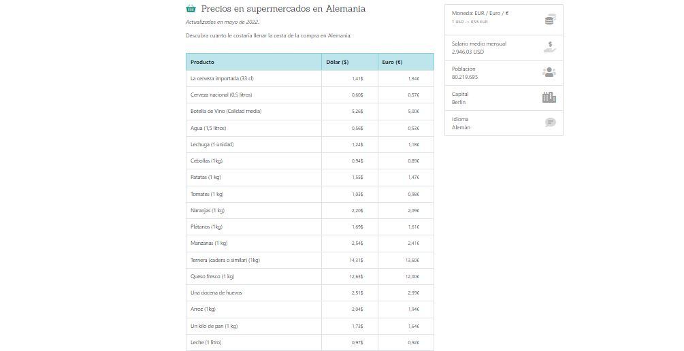
Task: Select Una docena de huevos row
Action: 216,293
